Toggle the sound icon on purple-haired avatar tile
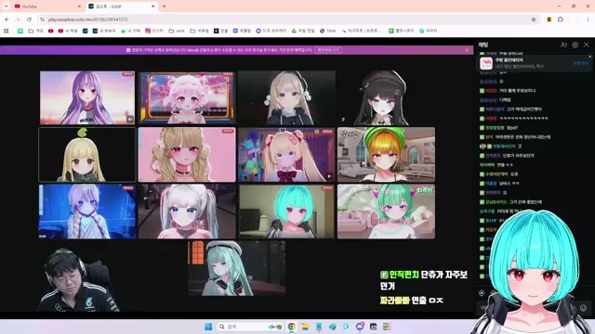 click(x=130, y=120)
